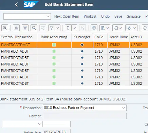
Task: Select the Bank Accounting column header
Action: coord(54,37)
